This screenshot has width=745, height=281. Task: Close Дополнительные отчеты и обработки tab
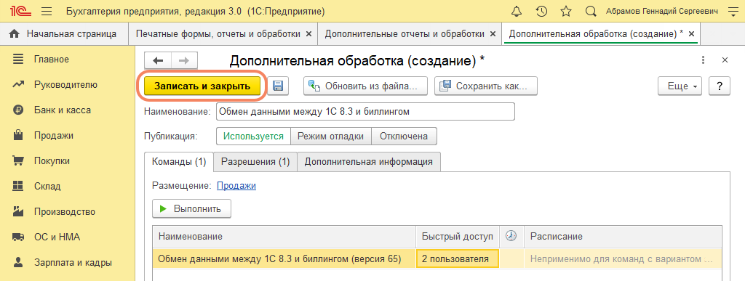point(493,33)
